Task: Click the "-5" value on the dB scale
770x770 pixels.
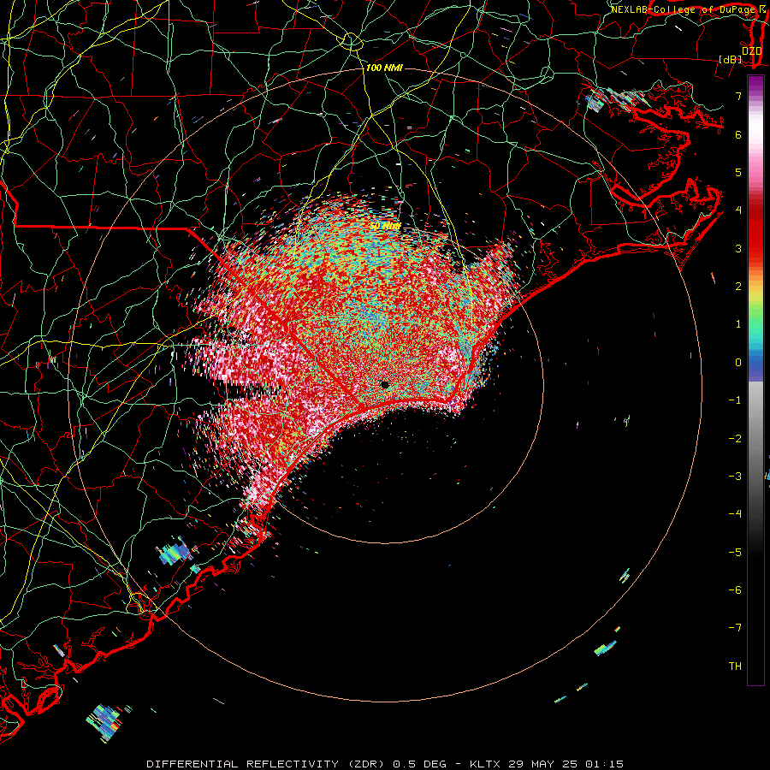Action: pyautogui.click(x=735, y=553)
